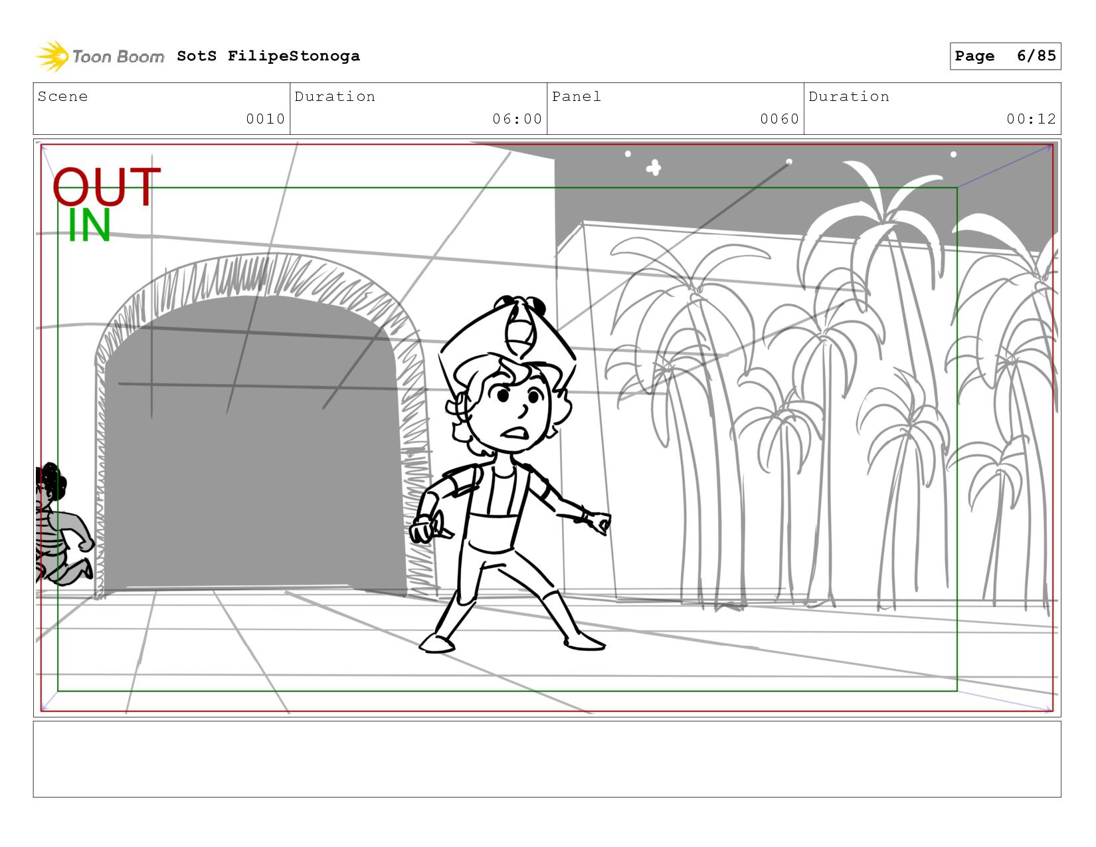Click the red 'OUT' camera label
The height and width of the screenshot is (847, 1096).
click(x=106, y=187)
